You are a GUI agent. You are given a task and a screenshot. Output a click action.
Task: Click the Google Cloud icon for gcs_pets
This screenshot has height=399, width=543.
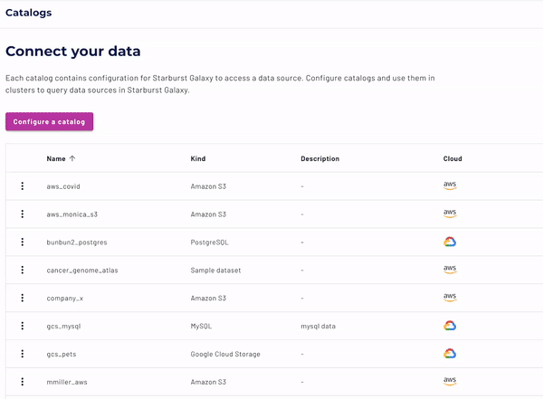point(450,354)
